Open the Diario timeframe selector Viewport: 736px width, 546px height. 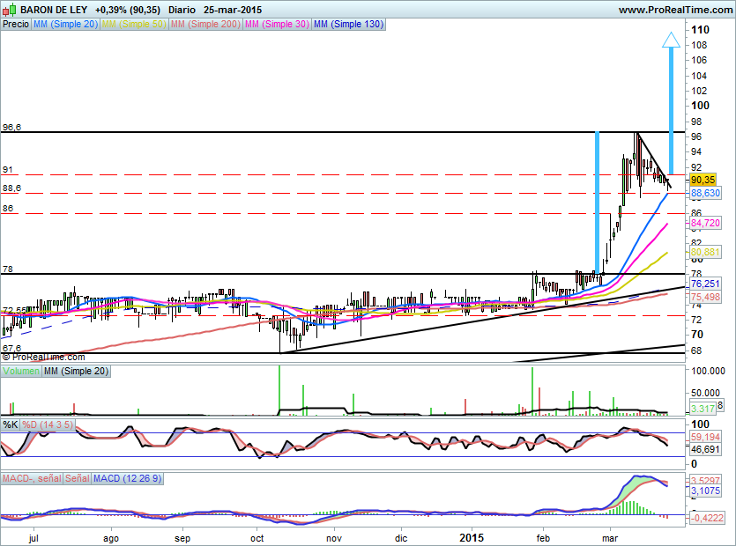(x=182, y=10)
